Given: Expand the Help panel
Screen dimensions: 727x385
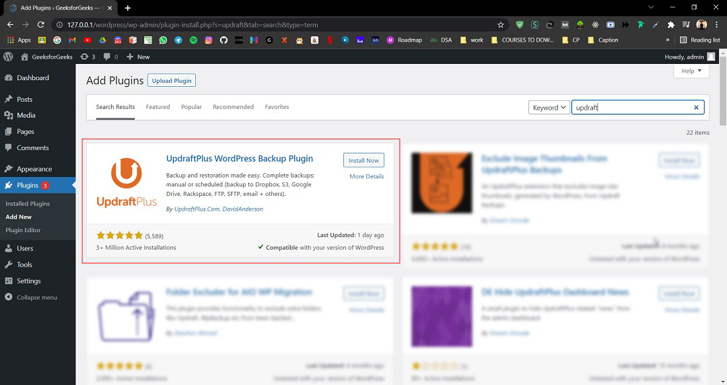Looking at the screenshot, I should tap(691, 71).
